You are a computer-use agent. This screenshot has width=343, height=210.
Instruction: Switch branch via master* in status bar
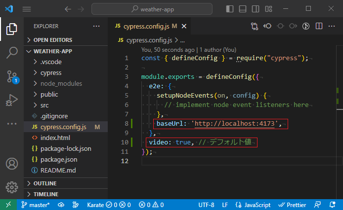point(36,205)
